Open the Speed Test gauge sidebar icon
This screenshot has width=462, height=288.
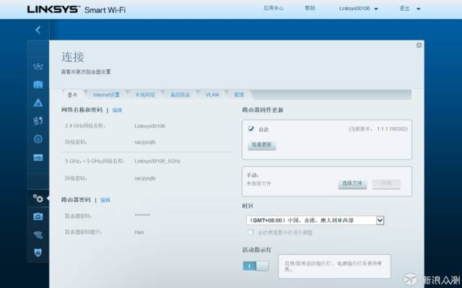pos(38,139)
